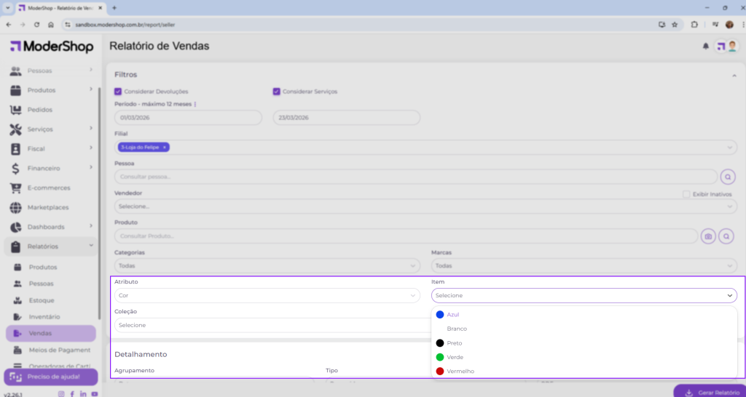
Task: Open the Atributo dropdown showing Cor
Action: click(x=267, y=296)
